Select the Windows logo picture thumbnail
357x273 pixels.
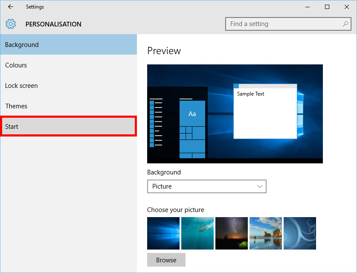[163, 233]
